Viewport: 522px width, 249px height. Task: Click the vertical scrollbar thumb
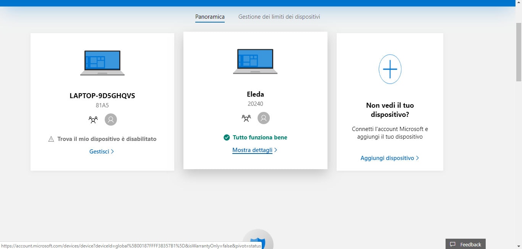pyautogui.click(x=519, y=53)
